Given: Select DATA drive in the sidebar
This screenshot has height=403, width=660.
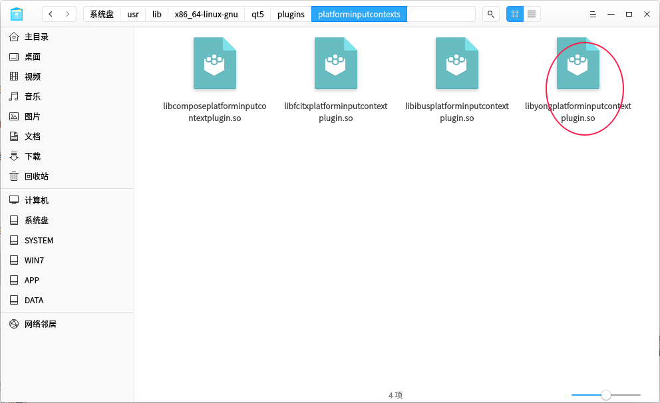Looking at the screenshot, I should coord(67,301).
